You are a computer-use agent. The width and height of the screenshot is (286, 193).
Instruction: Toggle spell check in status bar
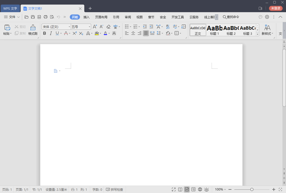click(x=115, y=189)
